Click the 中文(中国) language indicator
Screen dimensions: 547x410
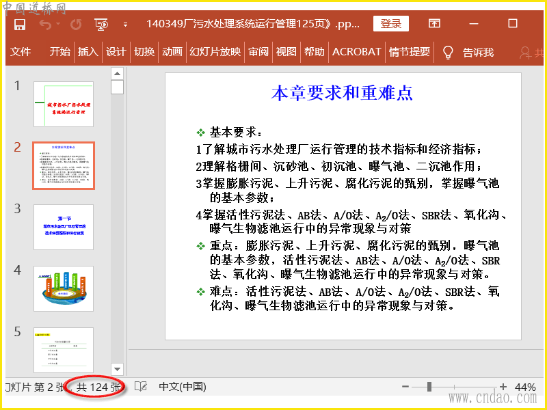pyautogui.click(x=183, y=387)
